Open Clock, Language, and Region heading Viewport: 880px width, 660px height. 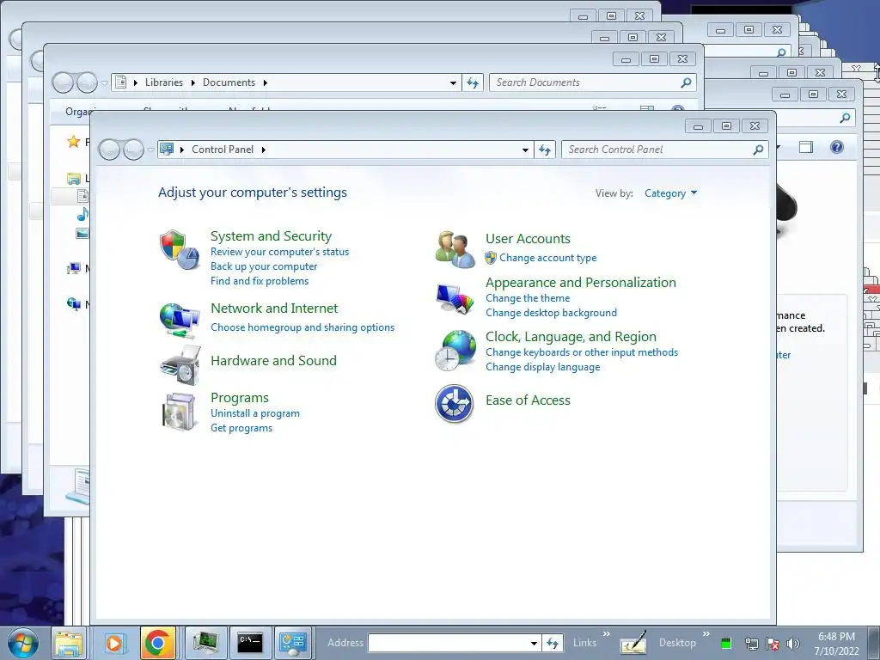click(571, 337)
